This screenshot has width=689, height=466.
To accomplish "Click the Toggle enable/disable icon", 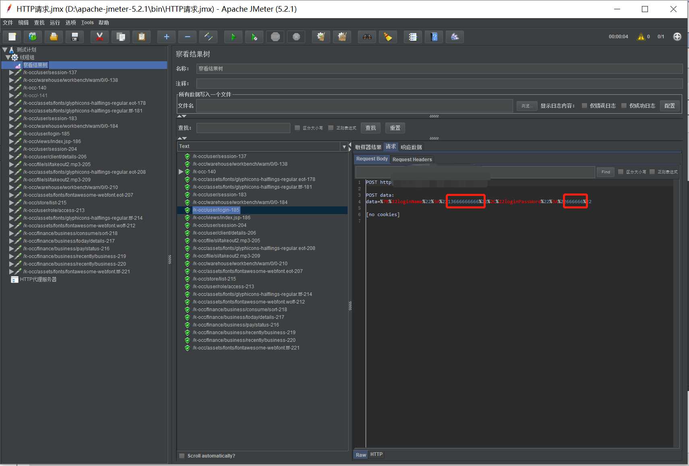I will [208, 37].
